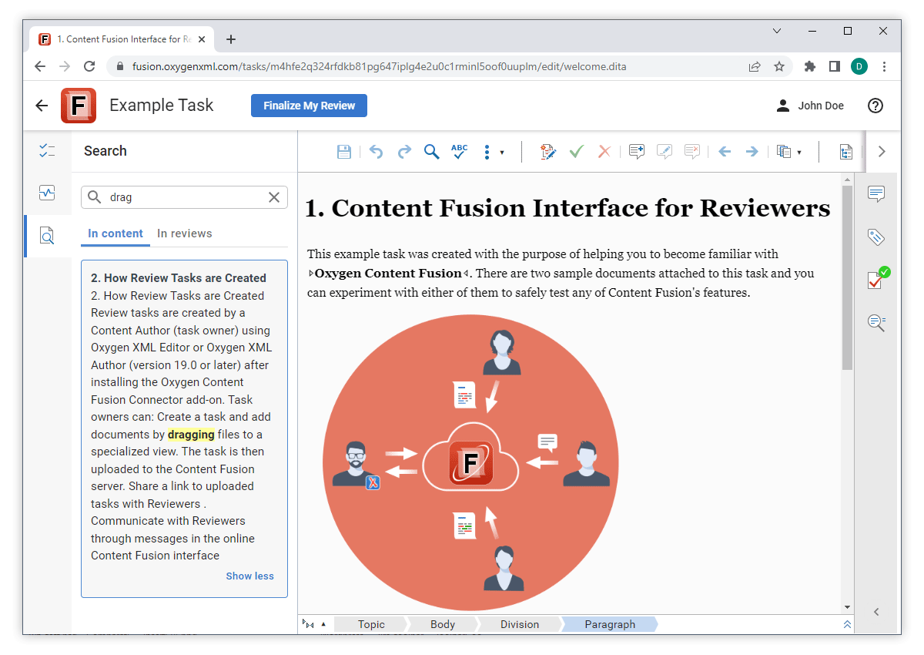
Task: Click the document structure toolbar icon
Action: point(846,152)
